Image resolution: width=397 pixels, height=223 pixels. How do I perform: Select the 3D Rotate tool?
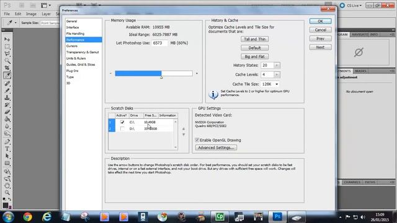coord(7,172)
